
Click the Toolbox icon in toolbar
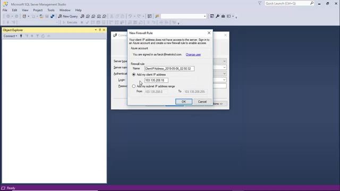223,16
